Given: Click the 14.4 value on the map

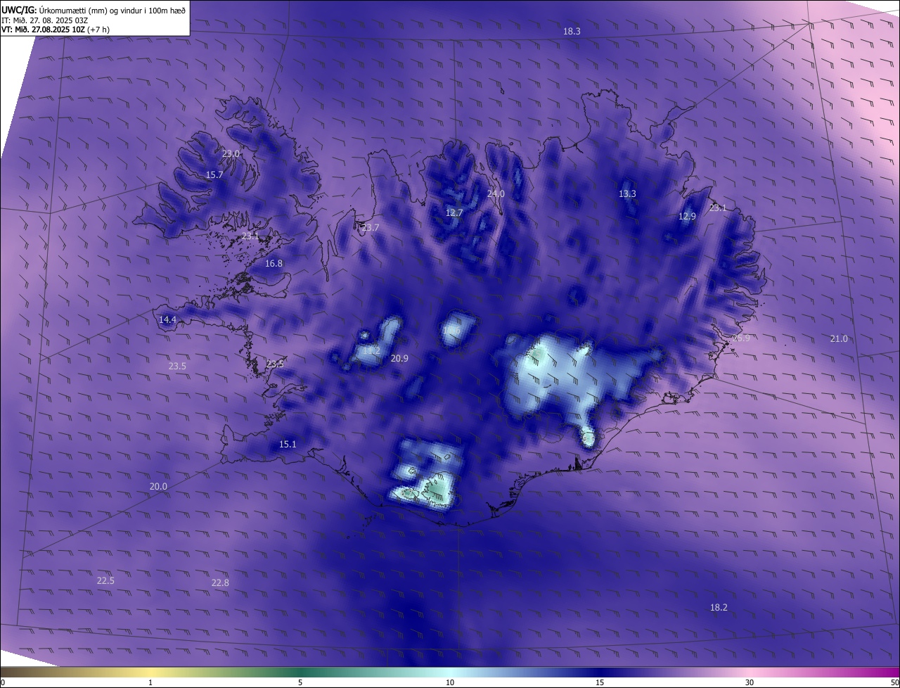Looking at the screenshot, I should [167, 320].
